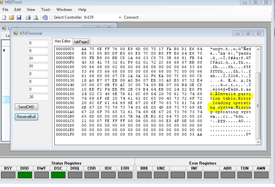Screen dimensions: 275x187
Task: Open the View menu
Action: [31, 10]
